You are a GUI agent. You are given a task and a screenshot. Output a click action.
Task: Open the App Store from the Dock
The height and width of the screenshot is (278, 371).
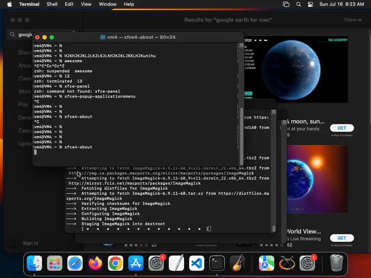[x=136, y=263]
